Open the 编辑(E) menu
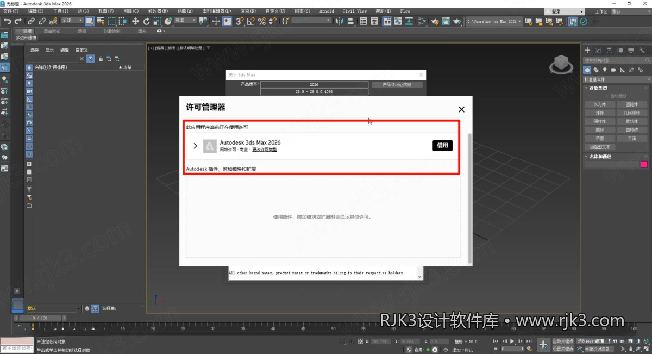The height and width of the screenshot is (354, 652). click(x=36, y=11)
